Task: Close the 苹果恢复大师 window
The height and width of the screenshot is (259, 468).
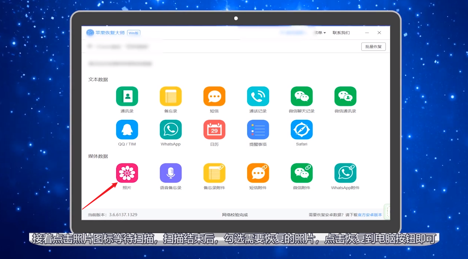Action: tap(379, 33)
